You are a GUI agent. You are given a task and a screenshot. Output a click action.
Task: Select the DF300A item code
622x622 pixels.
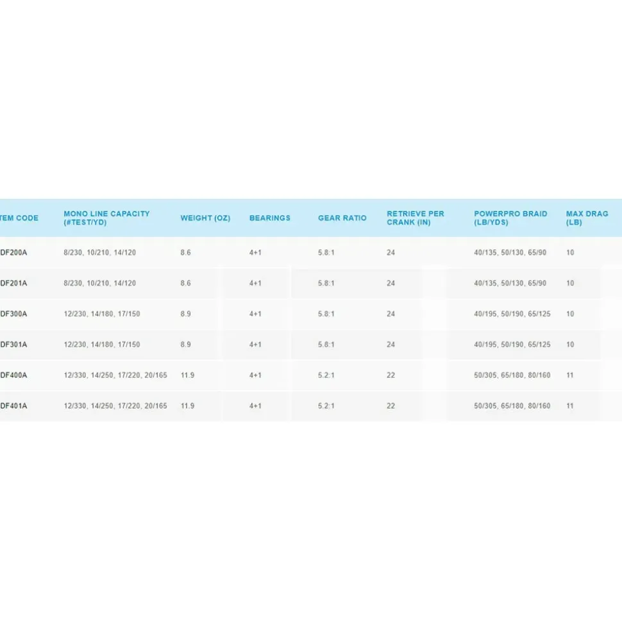pyautogui.click(x=13, y=314)
